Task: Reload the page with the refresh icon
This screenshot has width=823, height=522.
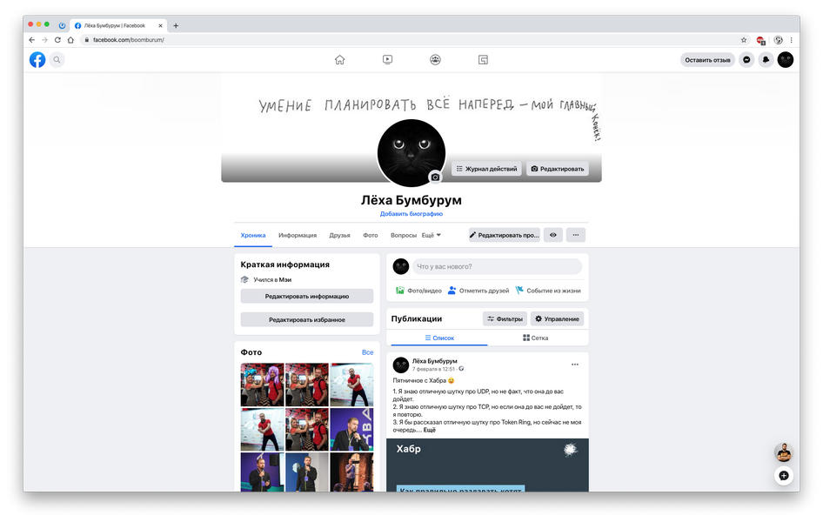Action: (57, 40)
